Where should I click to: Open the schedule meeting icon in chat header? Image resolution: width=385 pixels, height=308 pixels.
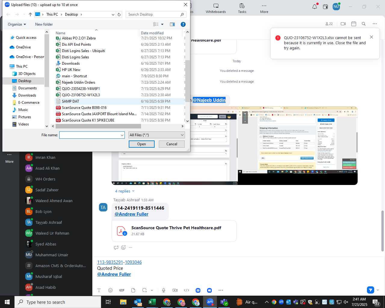tap(354, 24)
